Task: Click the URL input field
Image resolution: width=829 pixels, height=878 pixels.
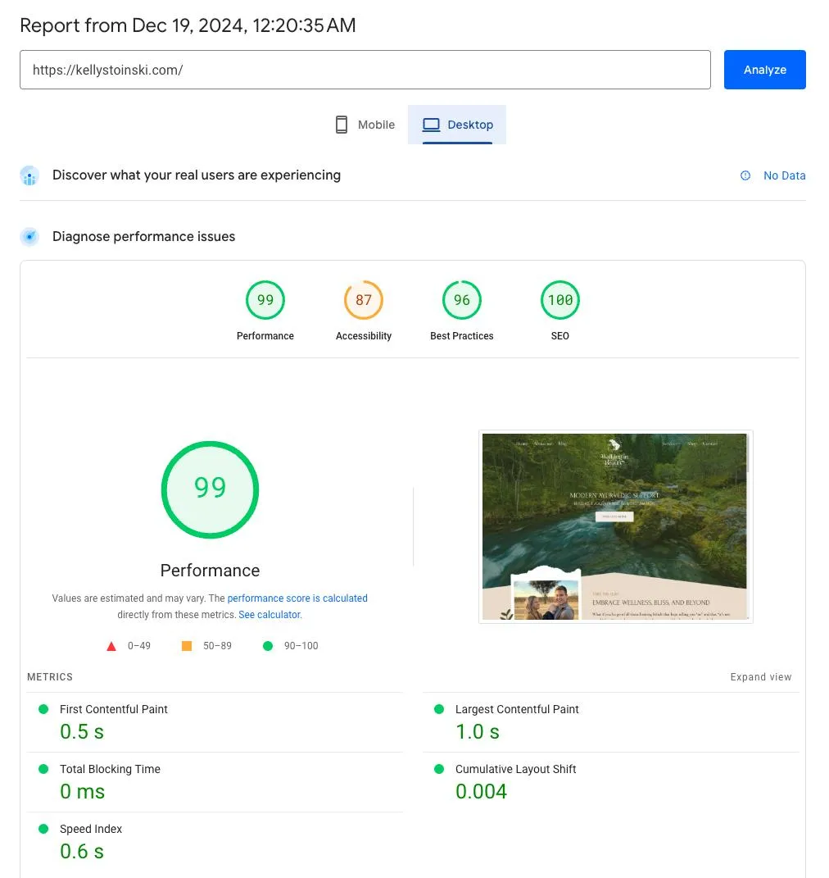Action: tap(365, 70)
